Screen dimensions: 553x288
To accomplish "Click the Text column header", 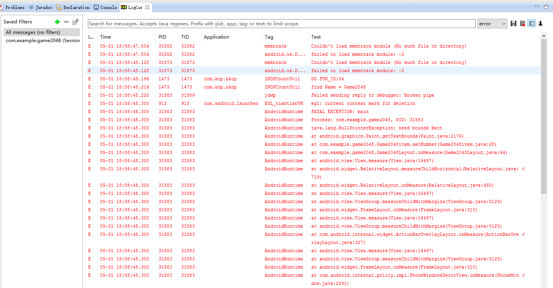I will pos(425,37).
